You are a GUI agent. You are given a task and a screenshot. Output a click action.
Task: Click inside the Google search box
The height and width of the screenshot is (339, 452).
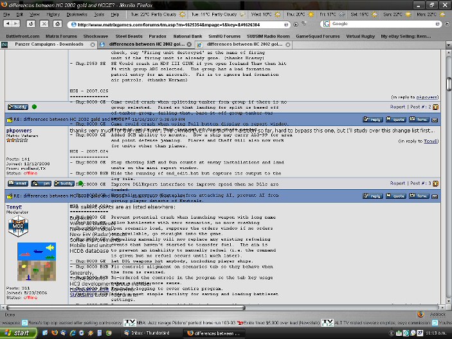tap(382, 24)
